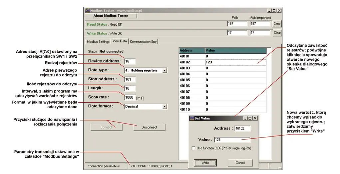Viewport: 340px width, 174px height.
Task: Click the Address column header
Action: (x=192, y=50)
